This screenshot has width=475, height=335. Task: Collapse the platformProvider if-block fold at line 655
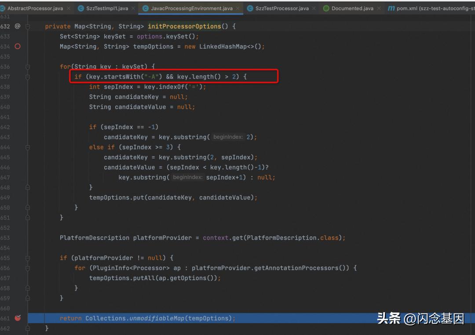tap(27, 258)
